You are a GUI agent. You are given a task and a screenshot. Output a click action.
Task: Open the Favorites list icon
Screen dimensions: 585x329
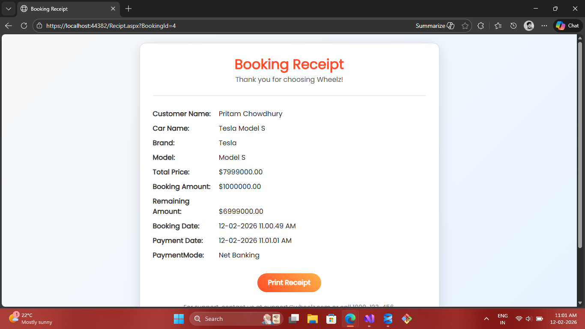click(x=498, y=26)
